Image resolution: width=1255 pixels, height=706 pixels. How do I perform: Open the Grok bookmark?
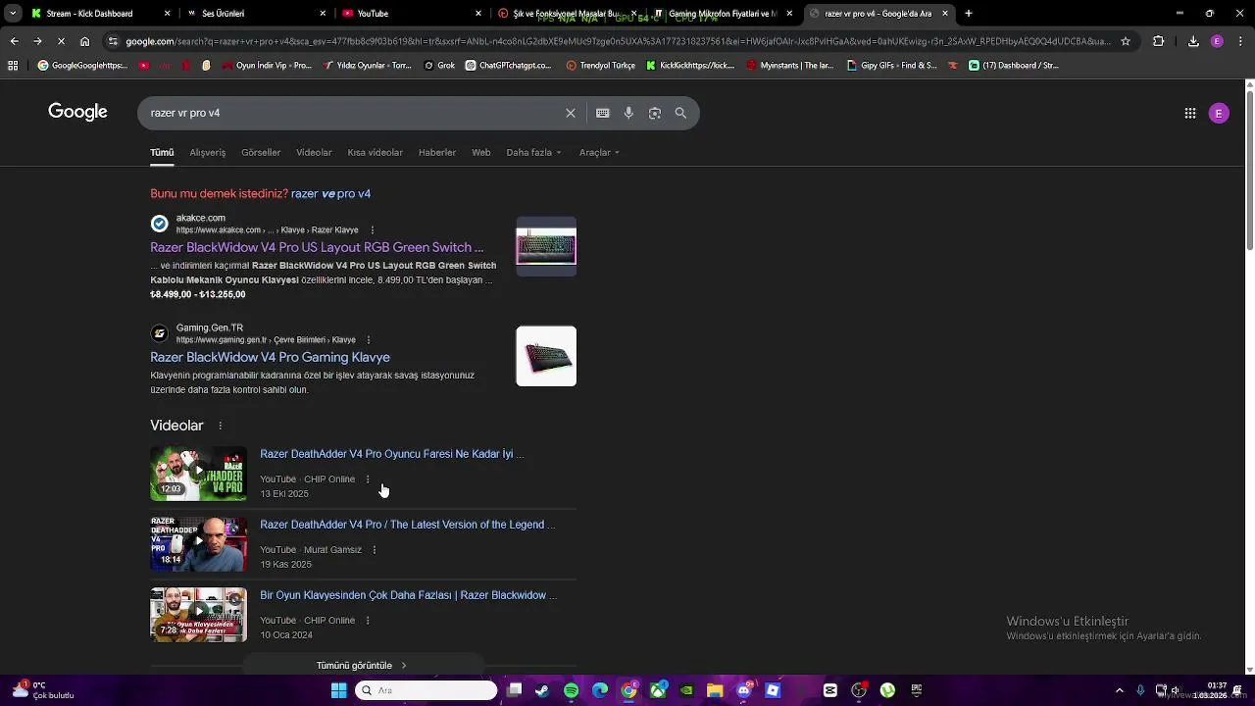tap(439, 66)
